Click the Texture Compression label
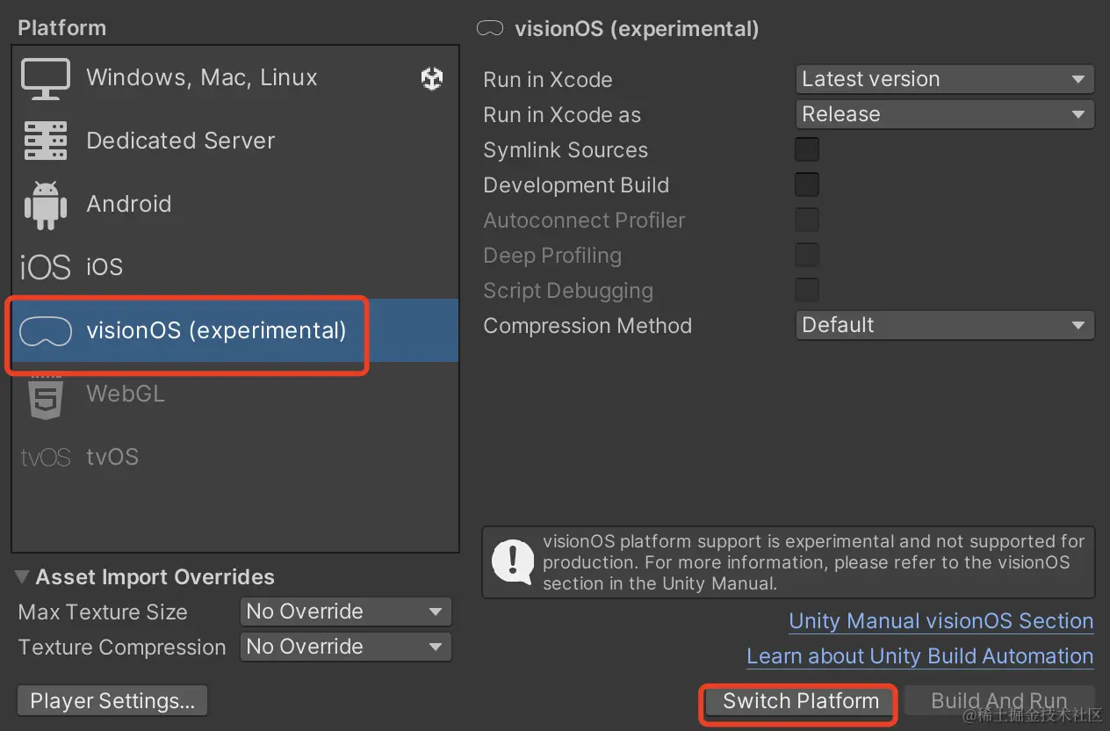 click(122, 647)
